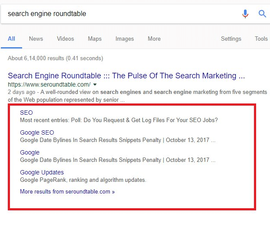This screenshot has width=270, height=229.
Task: Open the Search Engine Roundtable result title
Action: click(x=127, y=76)
